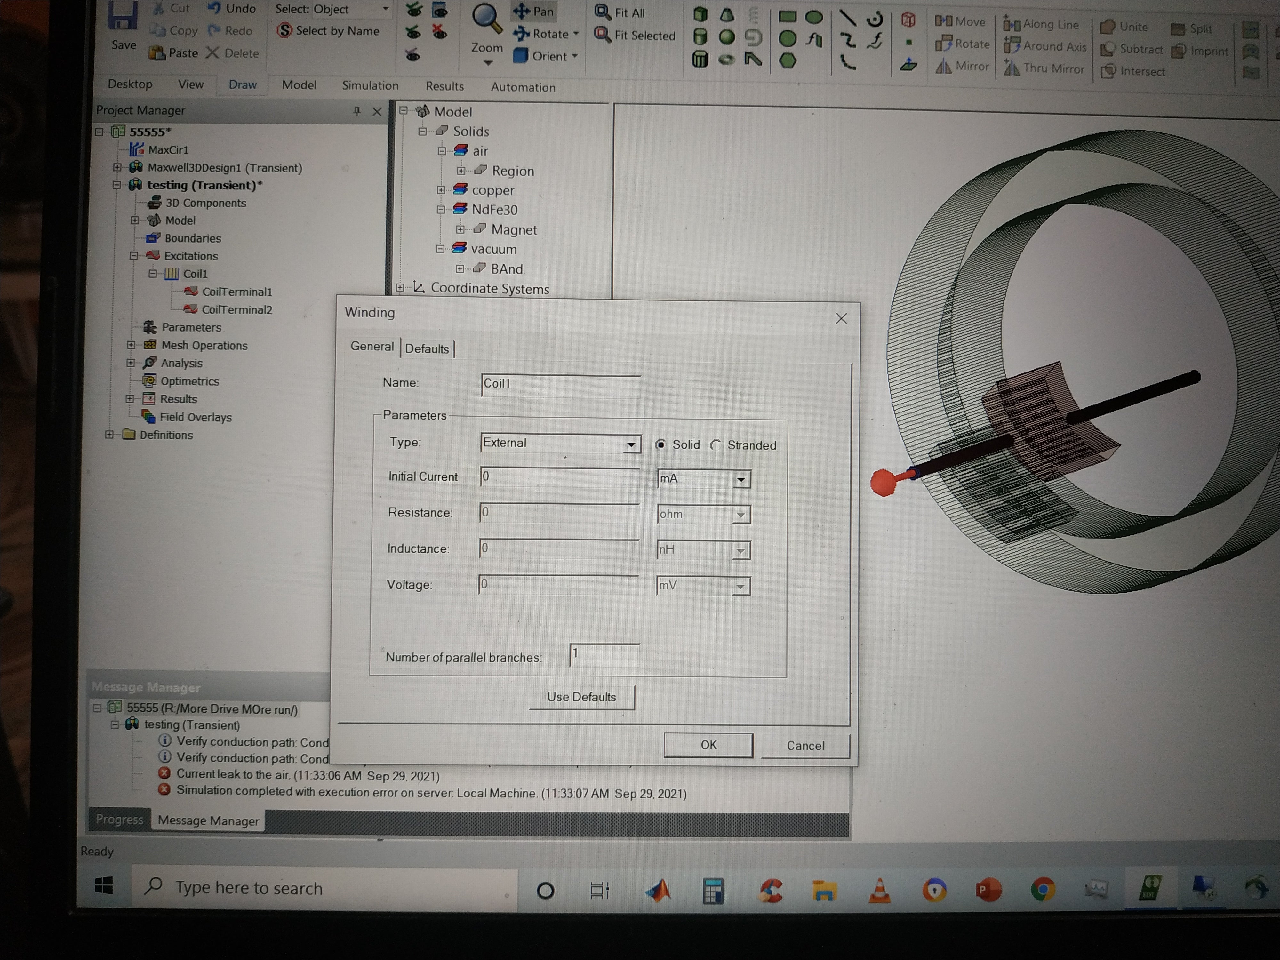The height and width of the screenshot is (960, 1280).
Task: Click the Move objects tool
Action: pos(960,21)
